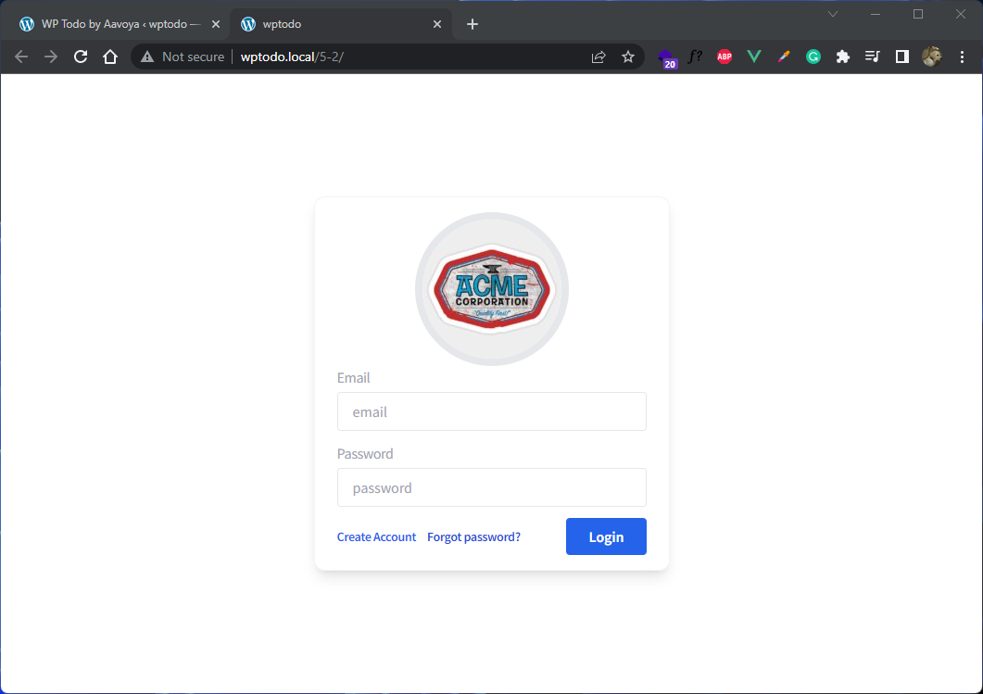This screenshot has height=694, width=983.
Task: Click the Password label
Action: coord(365,453)
